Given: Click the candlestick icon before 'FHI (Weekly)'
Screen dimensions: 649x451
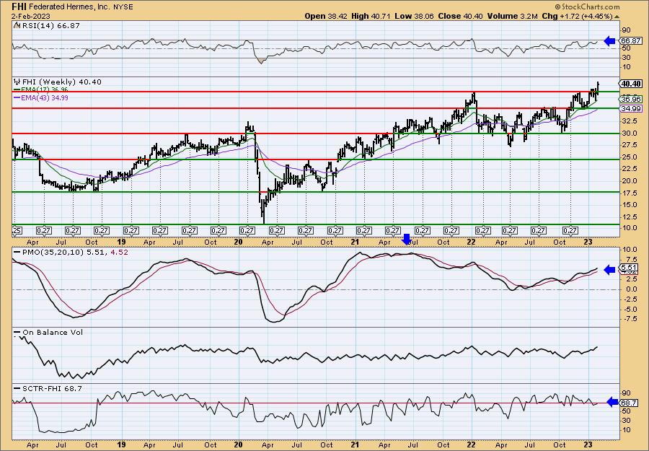Looking at the screenshot, I should (x=17, y=82).
